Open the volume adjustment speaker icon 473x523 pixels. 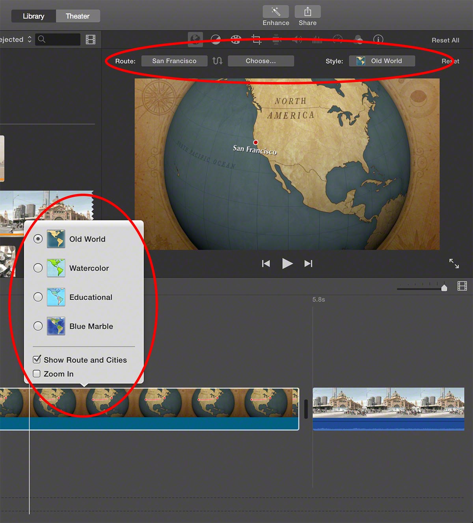coord(297,39)
